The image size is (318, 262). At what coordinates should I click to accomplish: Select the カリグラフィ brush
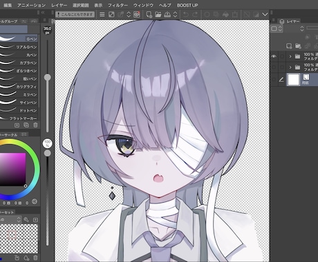19,87
